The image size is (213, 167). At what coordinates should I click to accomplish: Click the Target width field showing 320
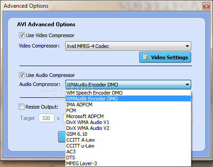coord(46,118)
